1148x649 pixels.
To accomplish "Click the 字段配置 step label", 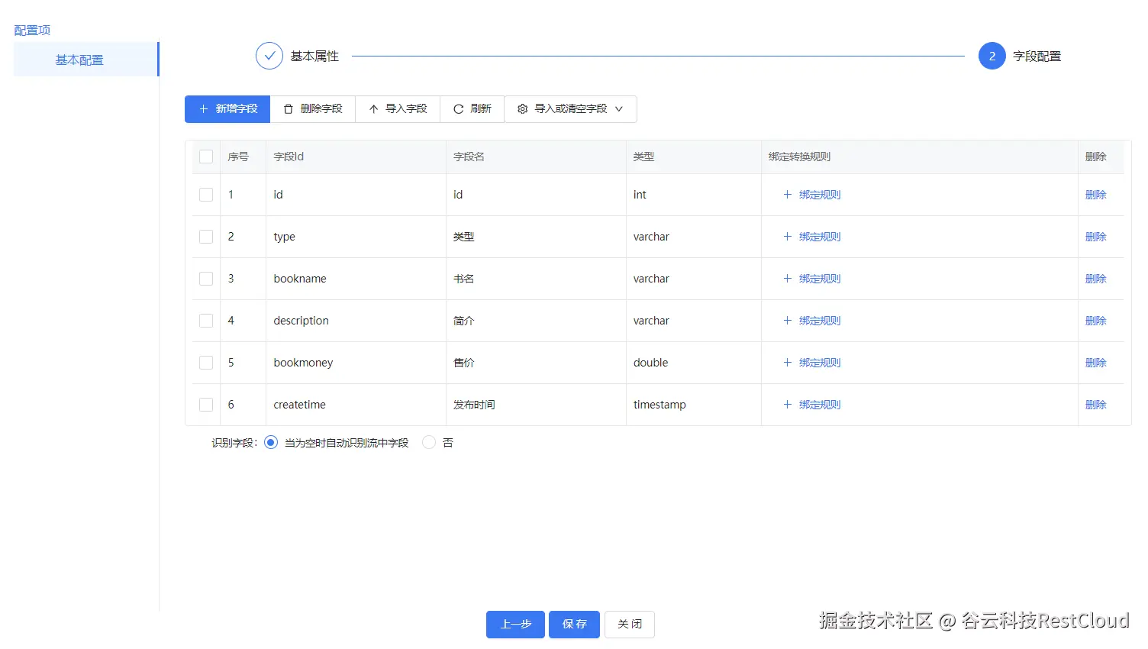I will pos(1037,56).
